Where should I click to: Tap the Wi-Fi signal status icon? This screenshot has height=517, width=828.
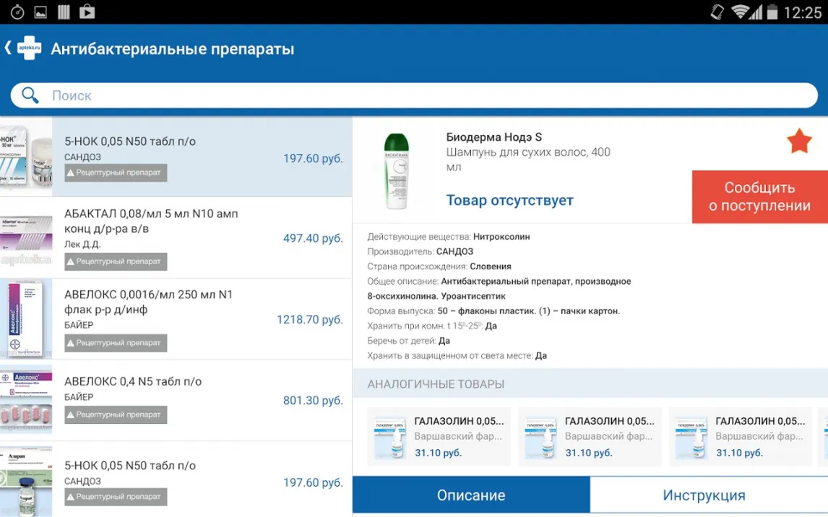(x=740, y=12)
